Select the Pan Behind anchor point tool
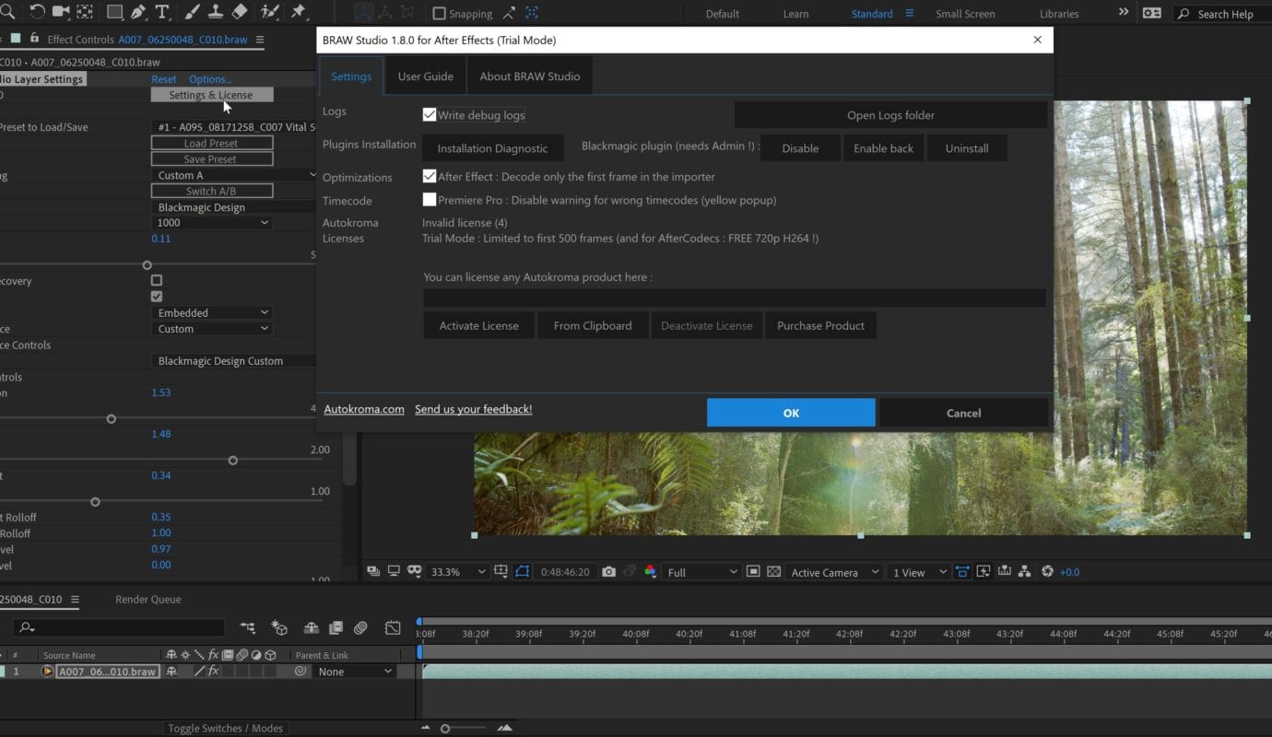Screen dimensions: 1272x737 pyautogui.click(x=86, y=12)
